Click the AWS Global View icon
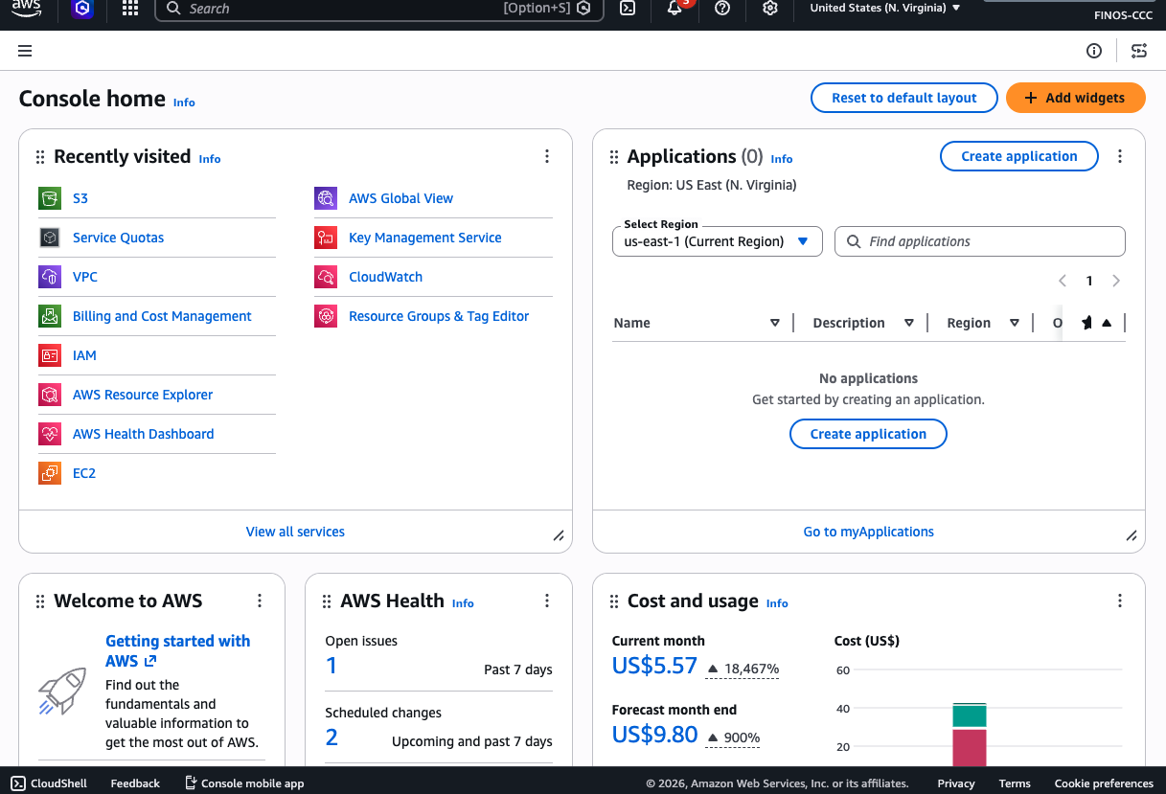1166x794 pixels. 326,198
